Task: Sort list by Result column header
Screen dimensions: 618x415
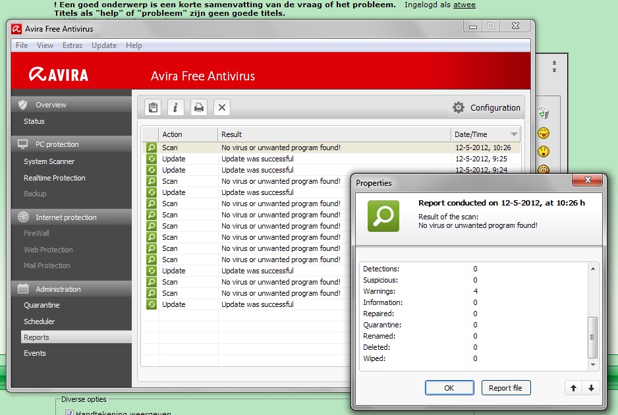Action: coord(334,134)
